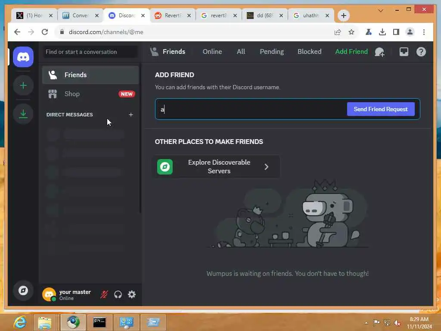This screenshot has width=441, height=331.
Task: Go forward in the browser's history
Action: pyautogui.click(x=31, y=32)
